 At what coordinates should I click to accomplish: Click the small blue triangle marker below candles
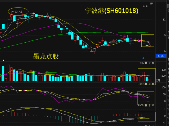(143, 58)
